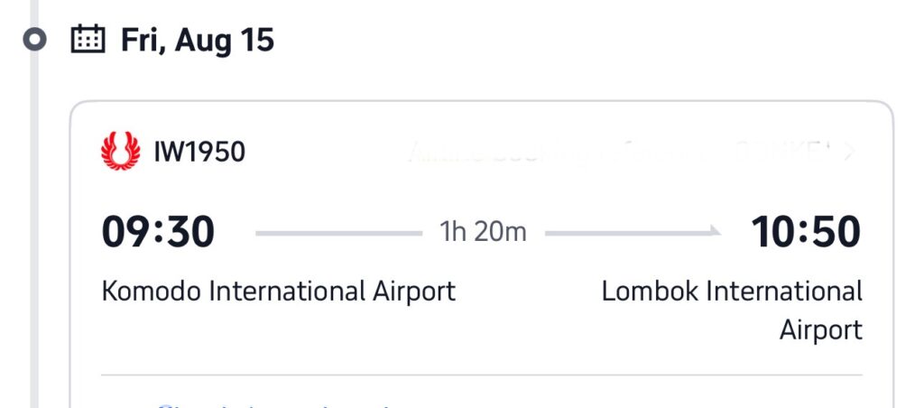
Task: Click Komodo International Airport departure name
Action: pos(279,292)
